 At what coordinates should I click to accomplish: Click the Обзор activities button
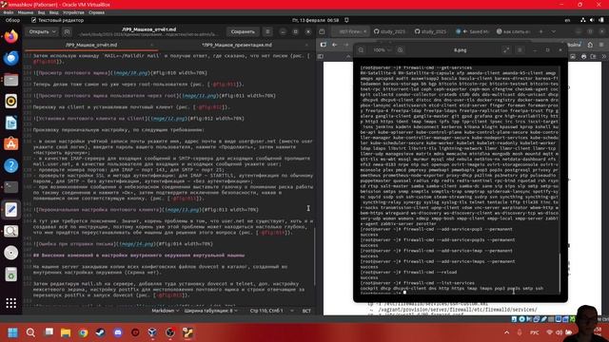(12, 20)
